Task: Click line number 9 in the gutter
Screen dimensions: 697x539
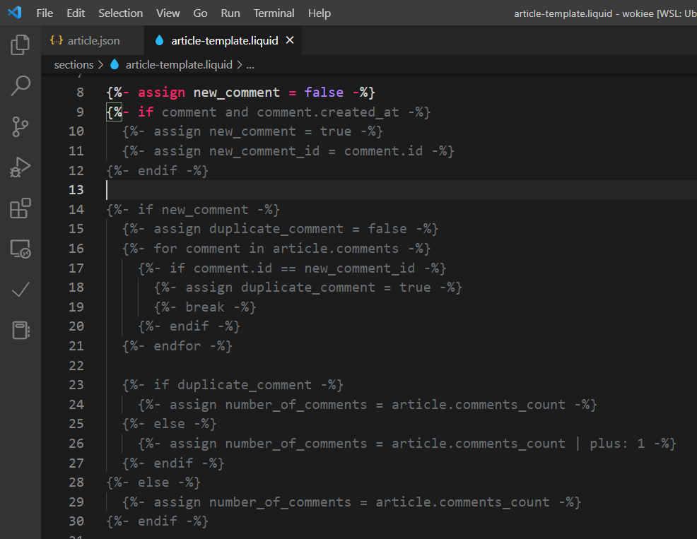Action: pyautogui.click(x=80, y=112)
